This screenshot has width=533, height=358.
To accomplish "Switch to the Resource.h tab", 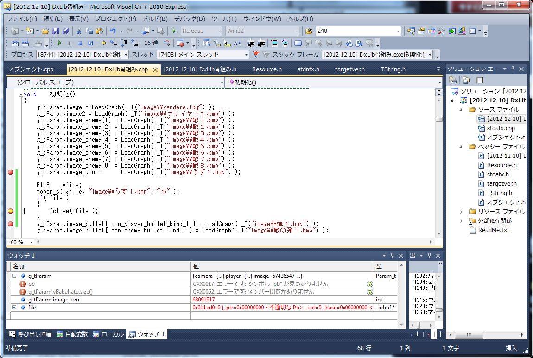I will [x=266, y=69].
